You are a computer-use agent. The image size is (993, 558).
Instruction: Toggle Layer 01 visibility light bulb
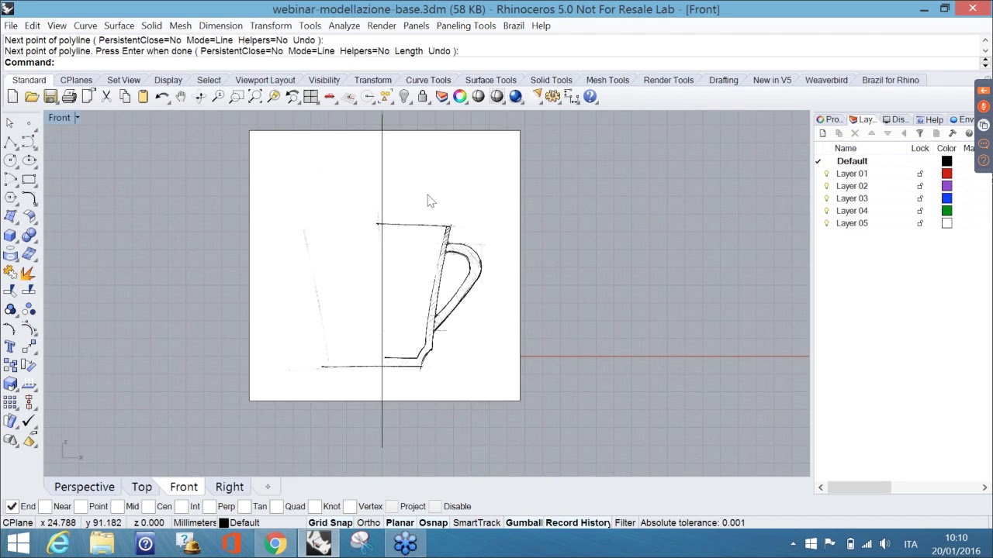click(x=826, y=174)
